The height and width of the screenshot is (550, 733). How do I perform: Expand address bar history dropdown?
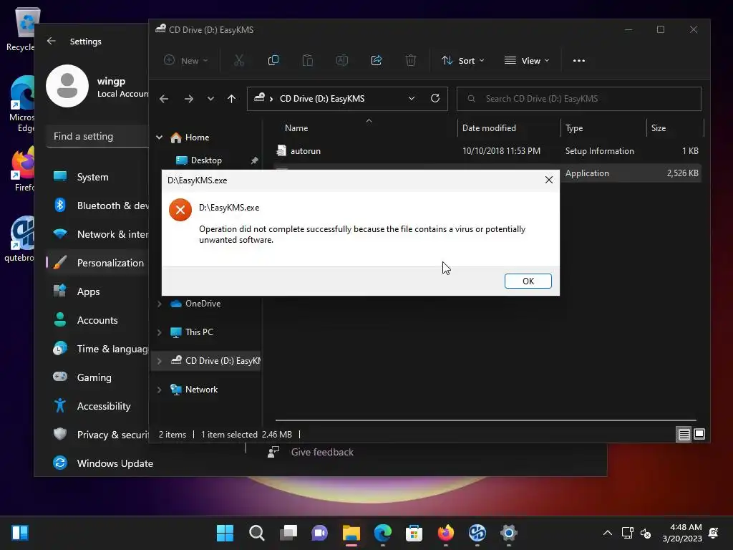point(412,99)
